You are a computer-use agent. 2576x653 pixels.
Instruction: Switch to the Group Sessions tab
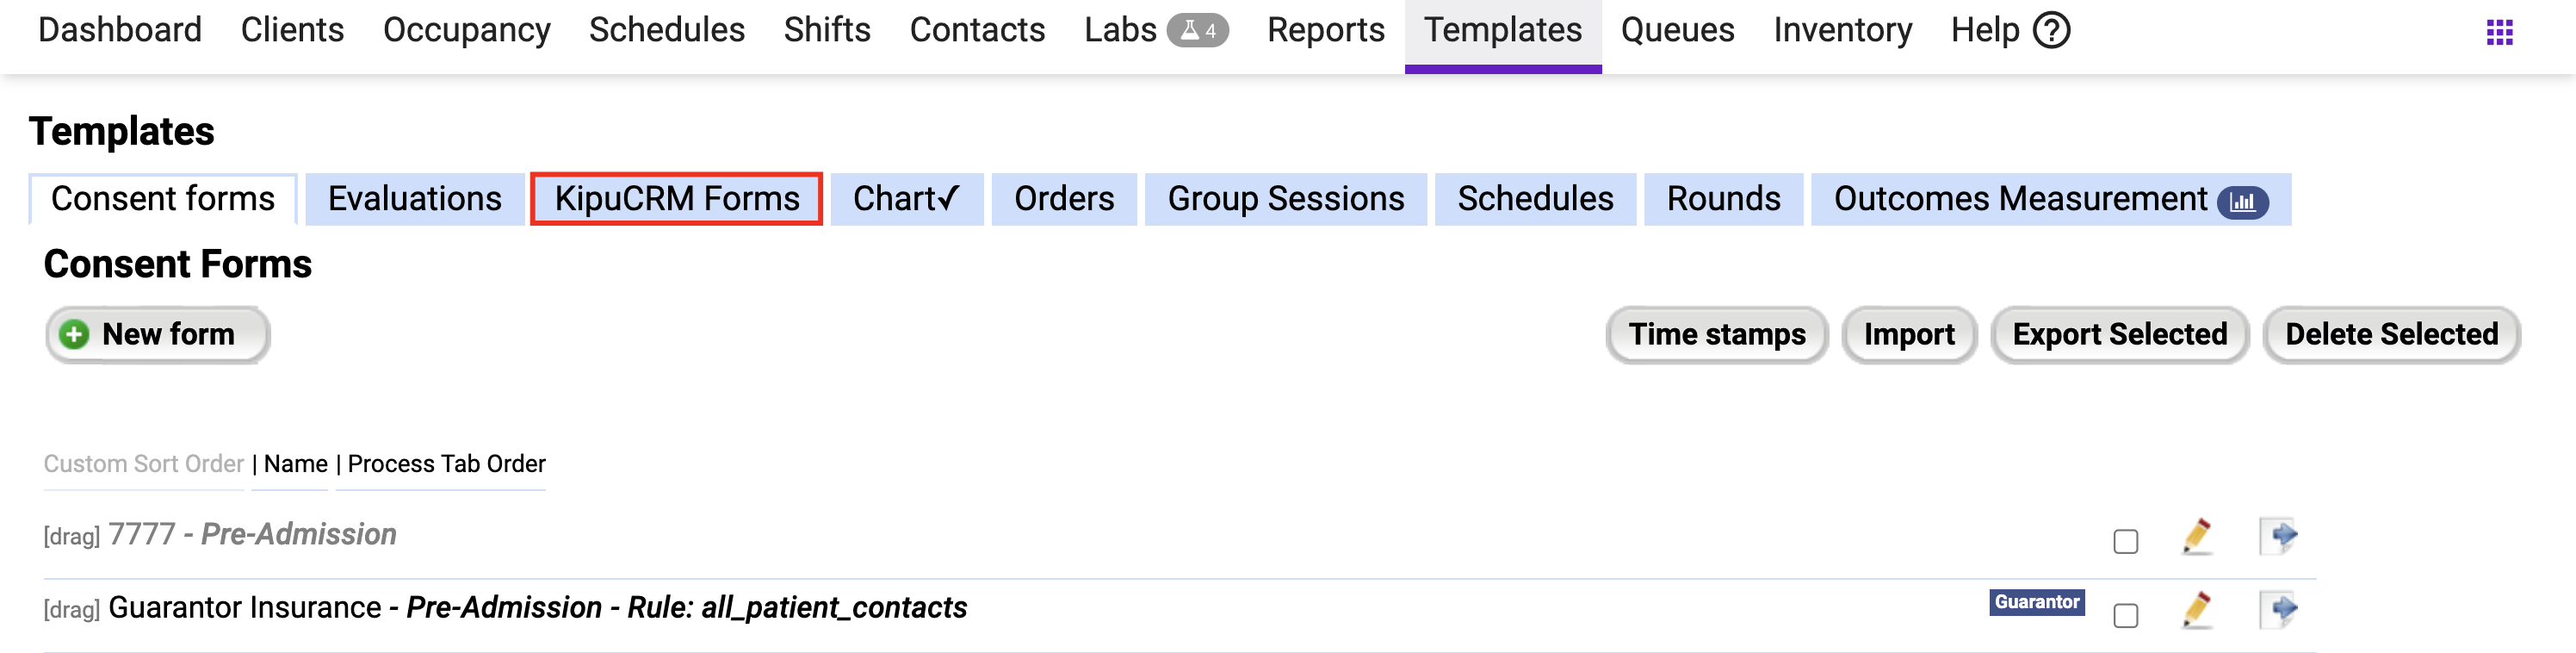tap(1285, 198)
